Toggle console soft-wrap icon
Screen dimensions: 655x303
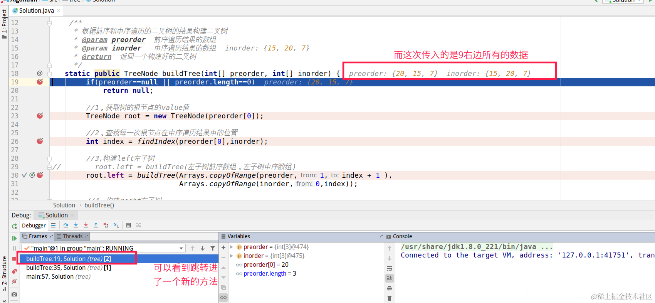[x=390, y=268]
